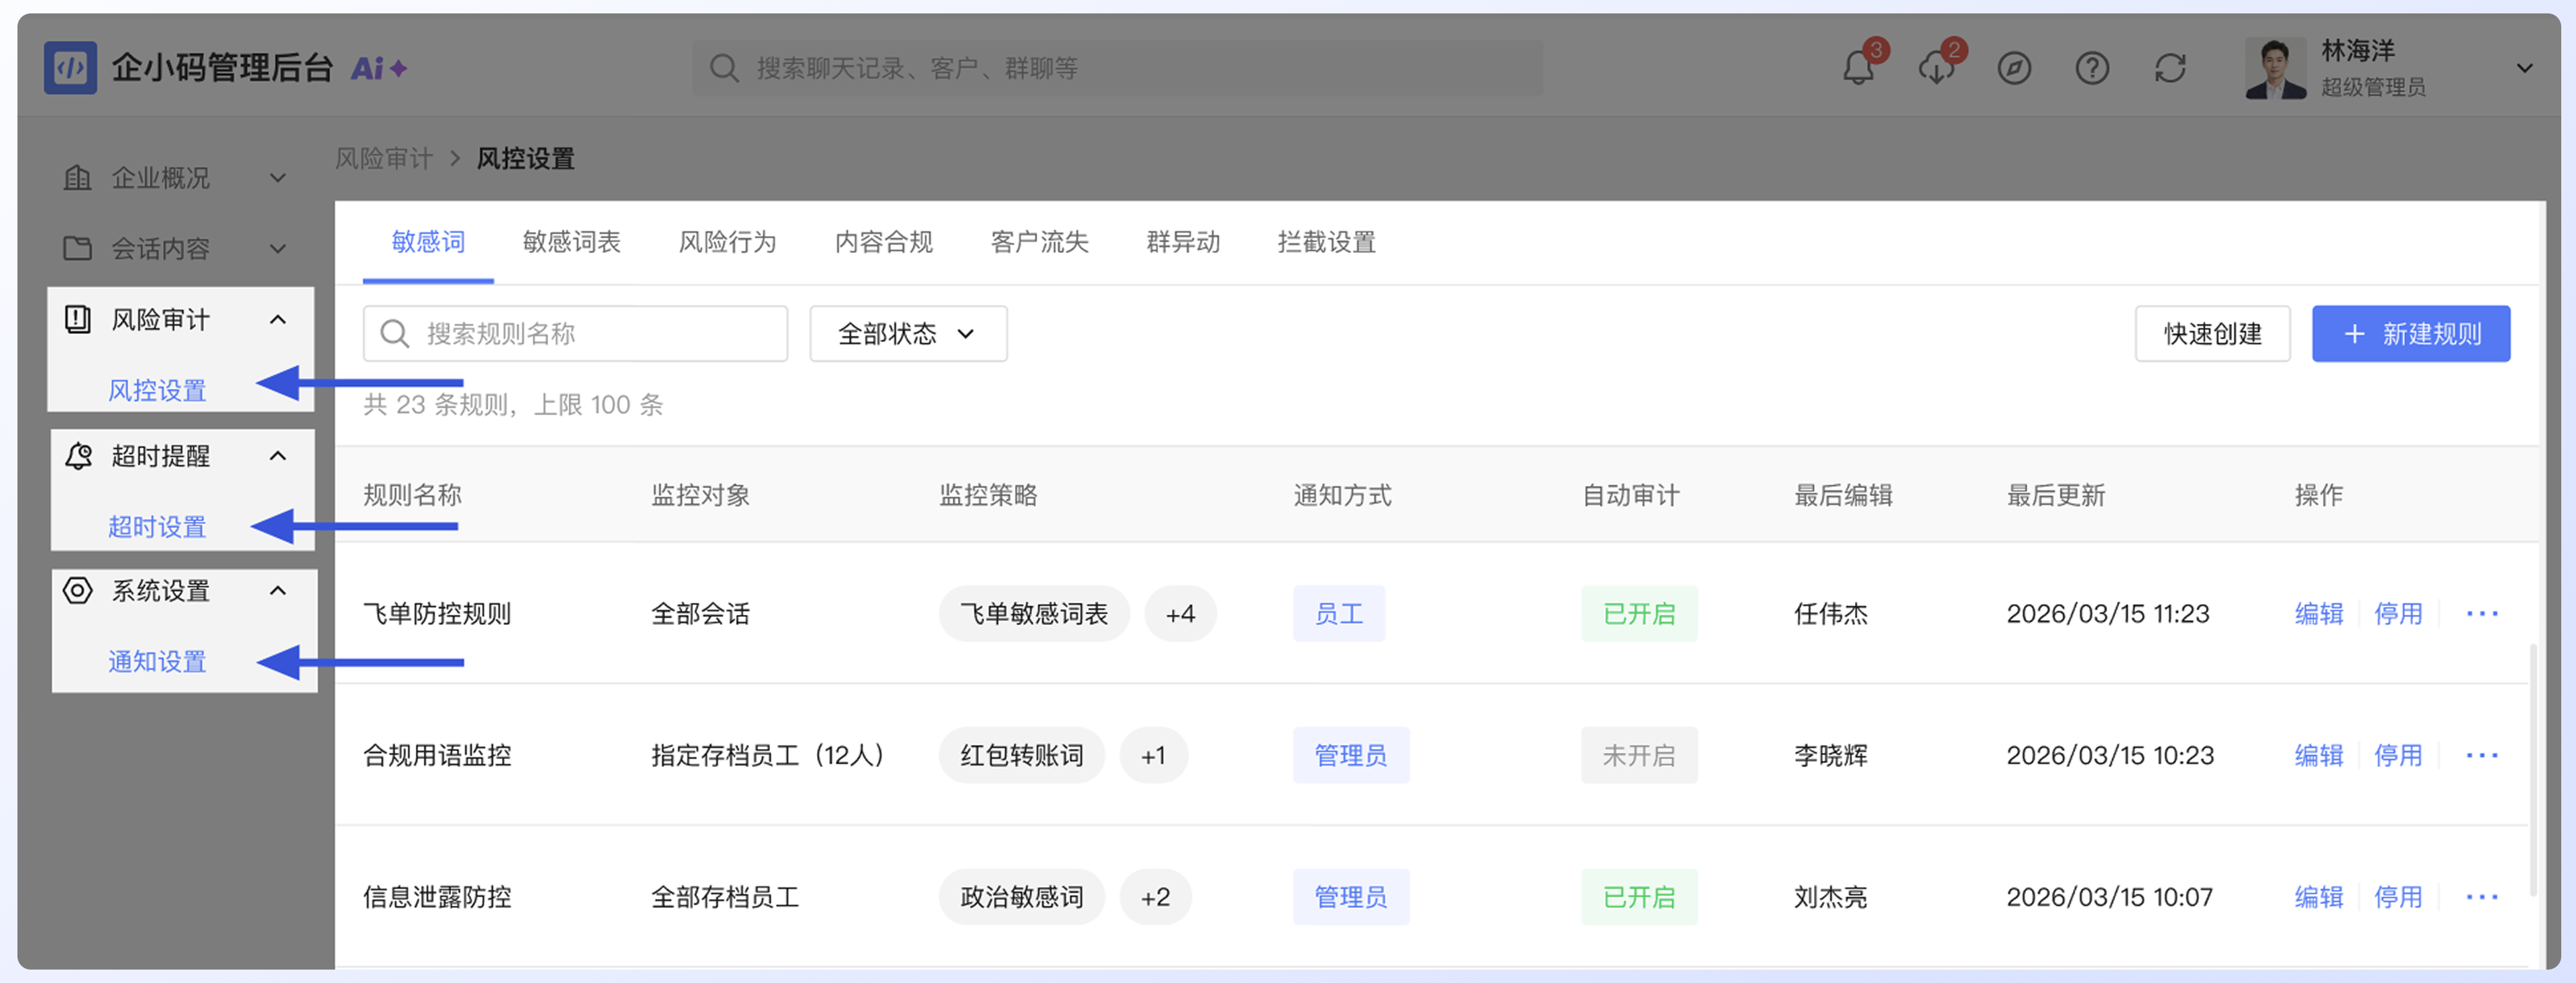Click the global search box for chat records

(x=1117, y=68)
